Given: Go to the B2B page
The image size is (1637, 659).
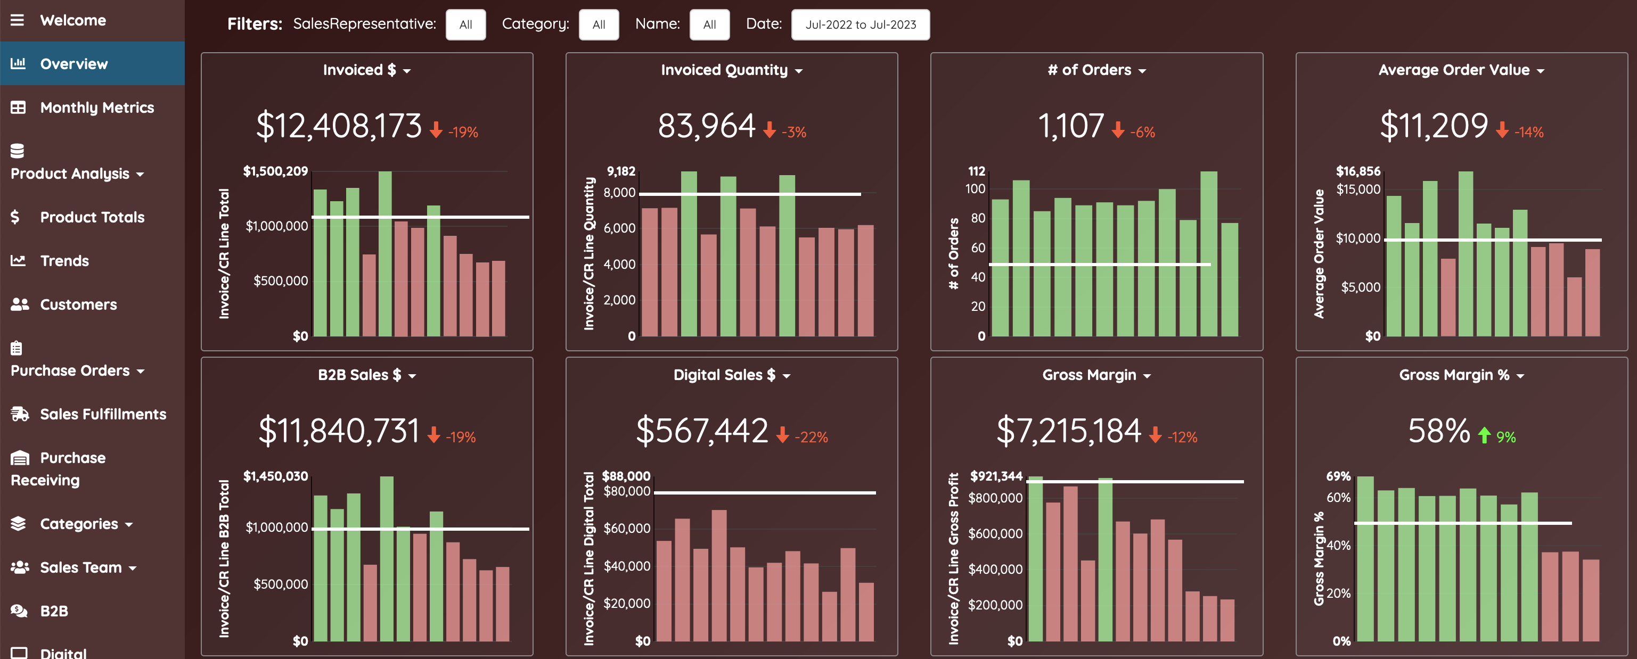Looking at the screenshot, I should coord(53,611).
